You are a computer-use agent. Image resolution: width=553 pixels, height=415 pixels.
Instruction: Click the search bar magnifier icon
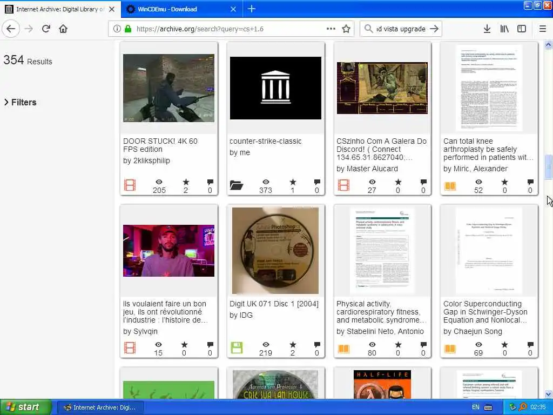coord(368,29)
